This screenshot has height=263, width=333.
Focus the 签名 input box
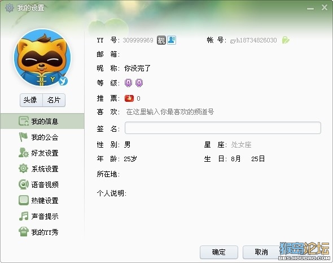[223, 128]
